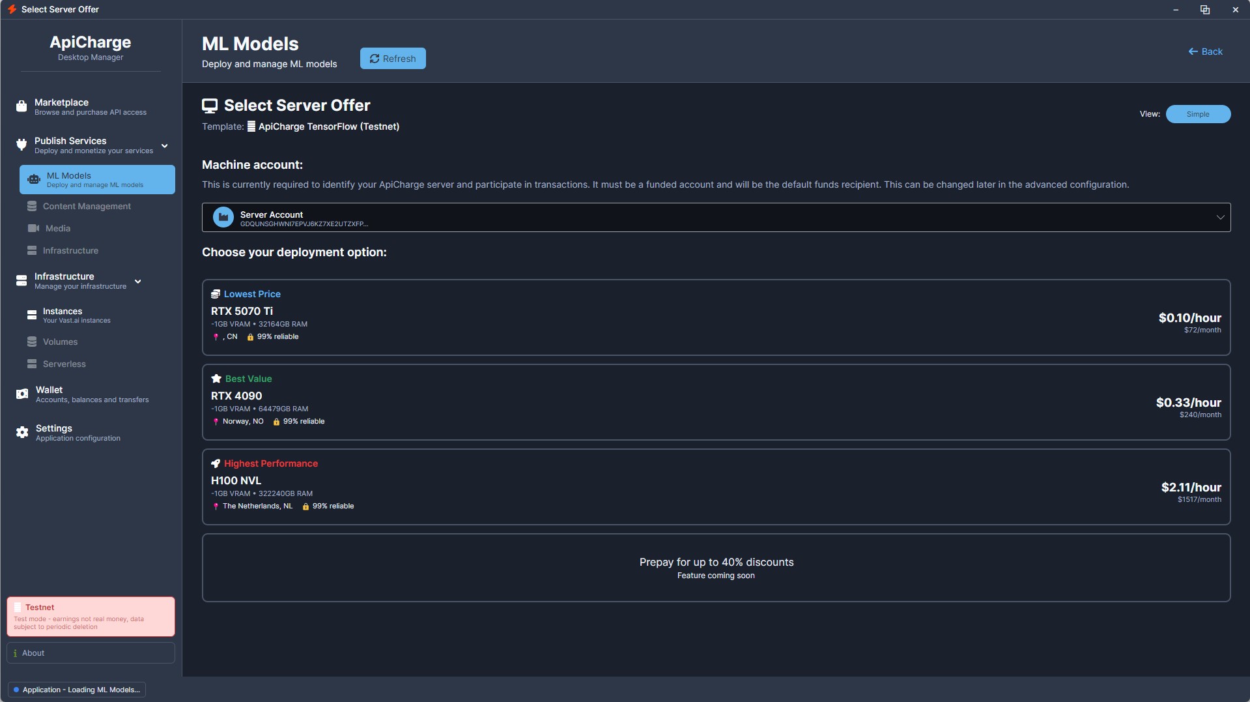This screenshot has height=702, width=1250.
Task: Click the Back link
Action: 1205,51
